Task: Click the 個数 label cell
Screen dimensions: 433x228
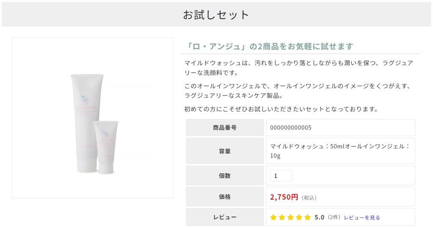Action: pos(225,176)
